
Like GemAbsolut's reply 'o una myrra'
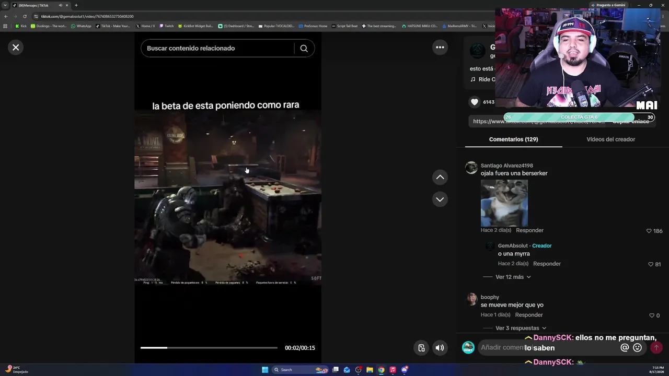tap(651, 264)
